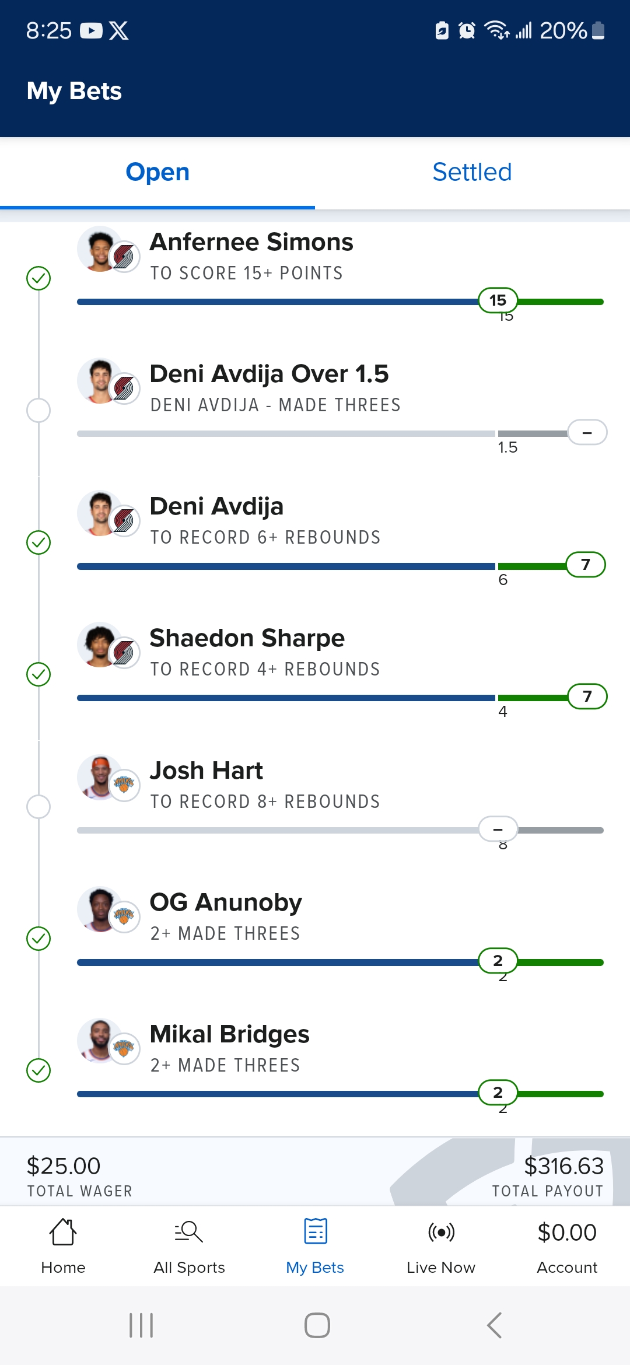Switch to the Settled tab
Image resolution: width=630 pixels, height=1365 pixels.
point(472,172)
